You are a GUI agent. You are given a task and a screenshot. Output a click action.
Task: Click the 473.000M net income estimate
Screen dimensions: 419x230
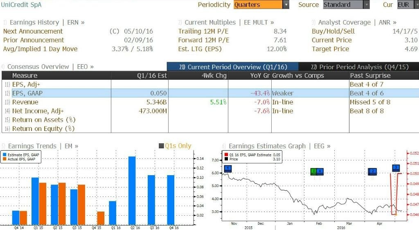tap(153, 111)
